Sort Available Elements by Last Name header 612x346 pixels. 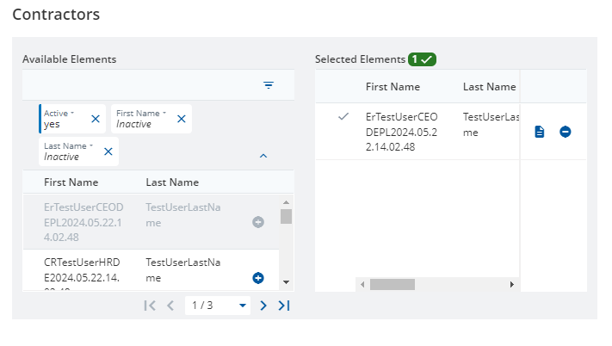(172, 182)
